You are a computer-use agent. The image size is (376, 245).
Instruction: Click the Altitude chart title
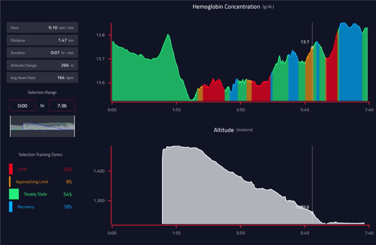(224, 130)
